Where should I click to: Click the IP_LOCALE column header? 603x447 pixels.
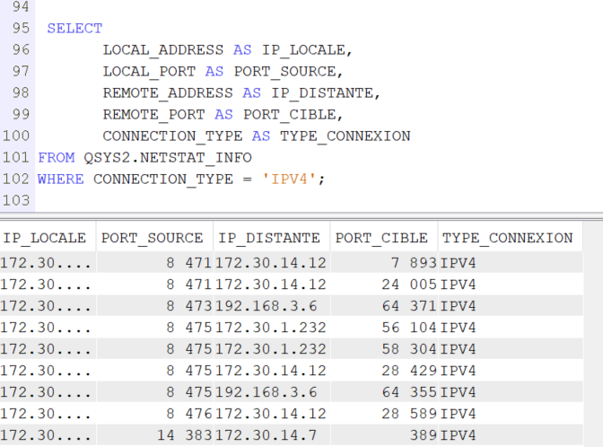pos(45,238)
